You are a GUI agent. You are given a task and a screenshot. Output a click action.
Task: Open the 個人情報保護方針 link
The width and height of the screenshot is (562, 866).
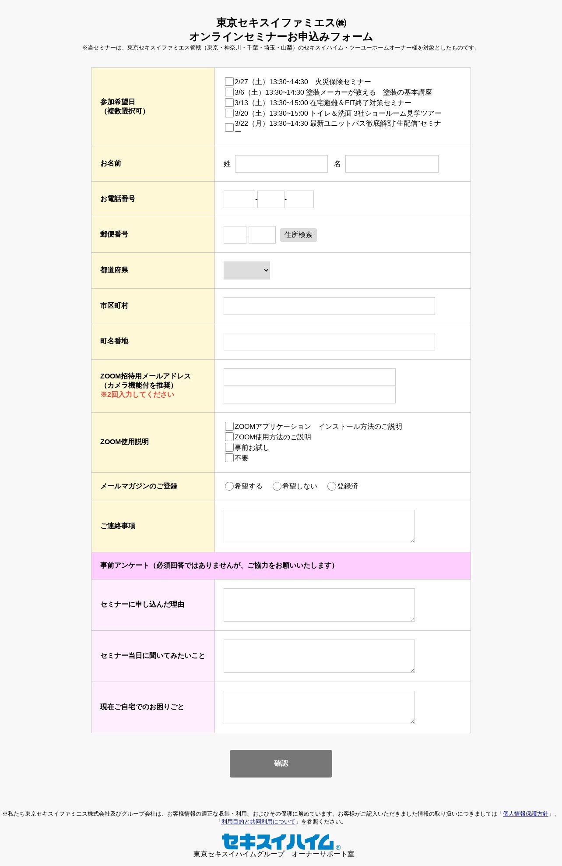(525, 813)
